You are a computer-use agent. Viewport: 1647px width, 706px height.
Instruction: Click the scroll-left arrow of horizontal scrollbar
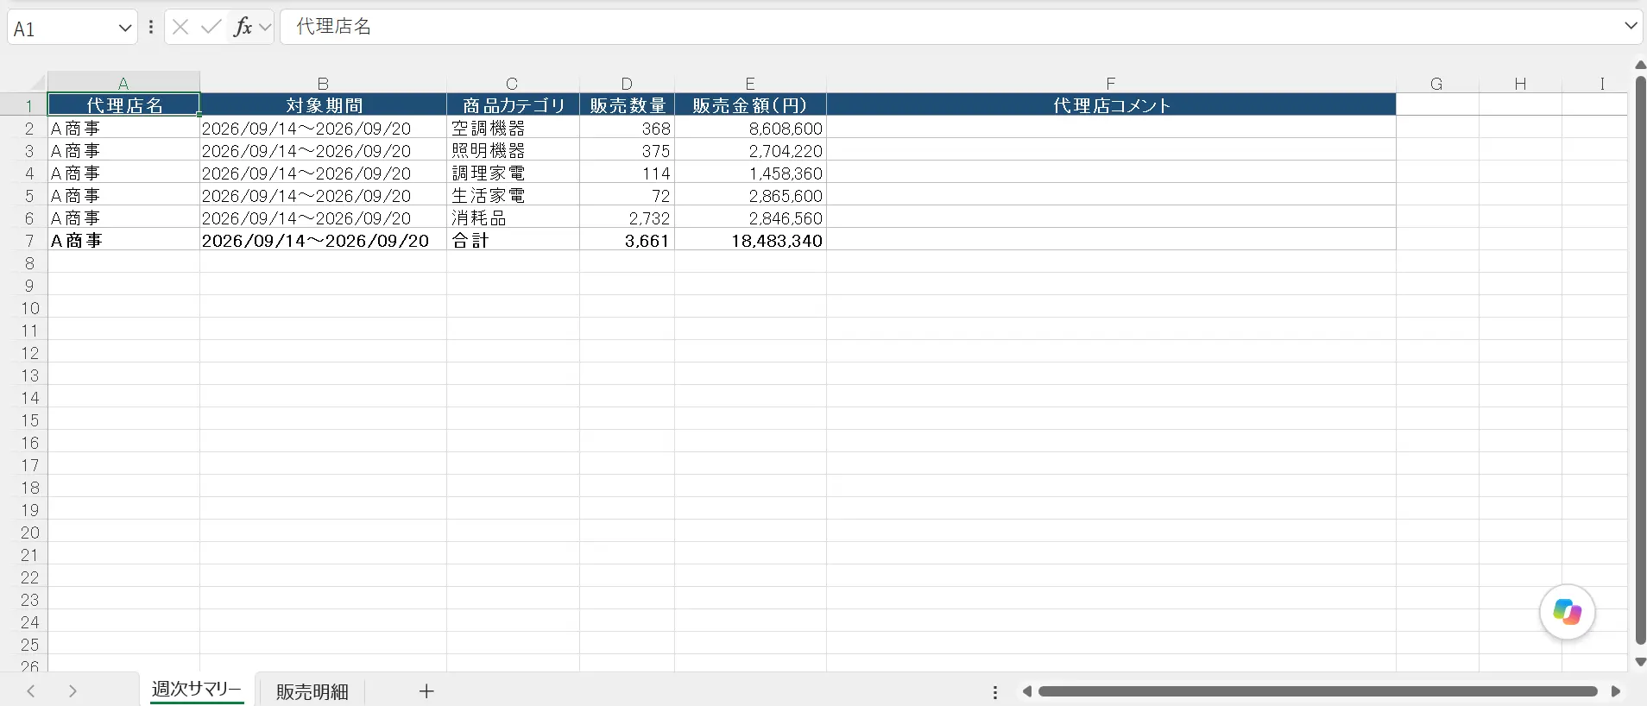1027,691
